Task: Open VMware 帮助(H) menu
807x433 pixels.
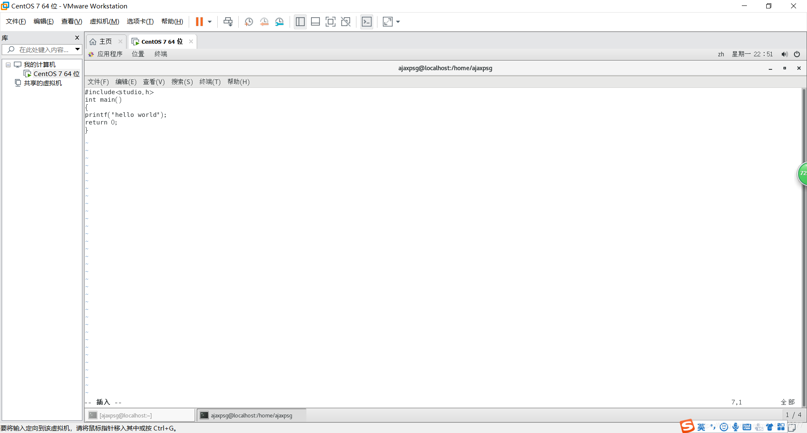Action: pyautogui.click(x=172, y=21)
